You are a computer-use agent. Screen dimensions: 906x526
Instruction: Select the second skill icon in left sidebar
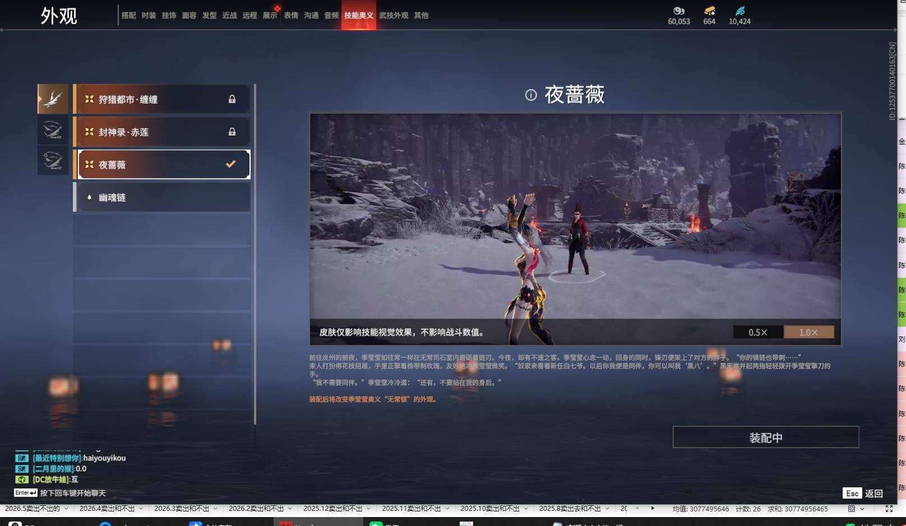(x=53, y=130)
